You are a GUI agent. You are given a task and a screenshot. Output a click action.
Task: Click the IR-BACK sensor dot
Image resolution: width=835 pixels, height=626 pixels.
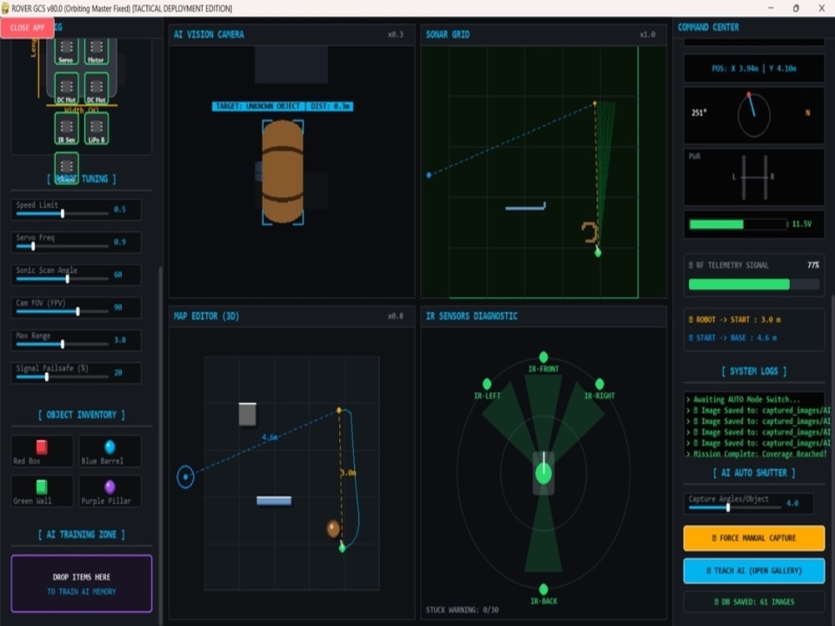tap(544, 589)
